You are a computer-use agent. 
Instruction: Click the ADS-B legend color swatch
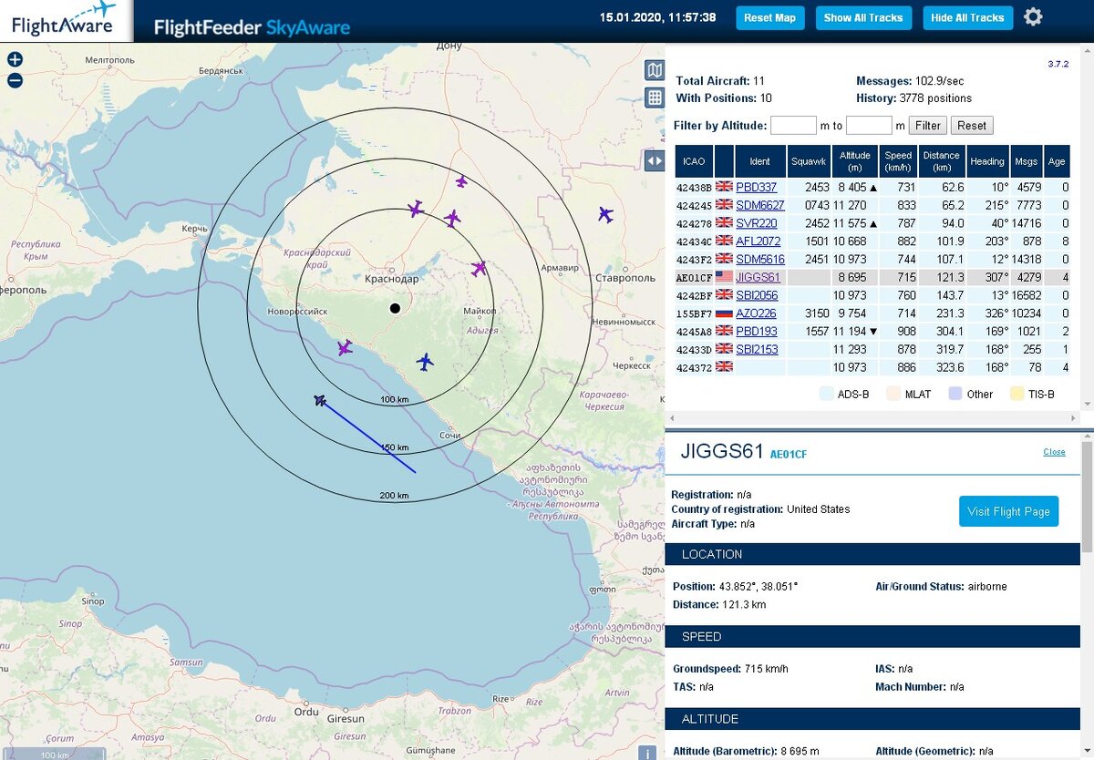coord(827,394)
